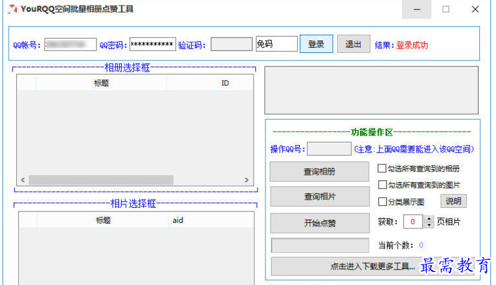This screenshot has width=496, height=285.
Task: Close the YouRQQ window
Action: click(x=475, y=9)
